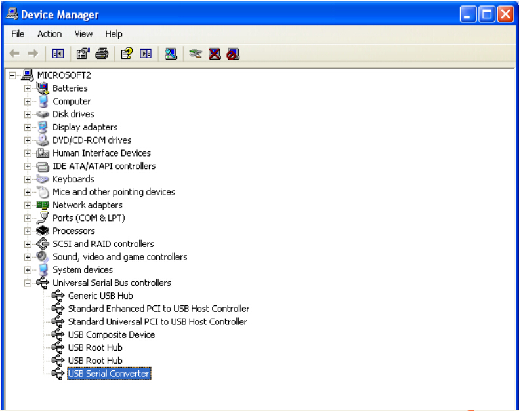Minimize the Device Manager window

[468, 14]
